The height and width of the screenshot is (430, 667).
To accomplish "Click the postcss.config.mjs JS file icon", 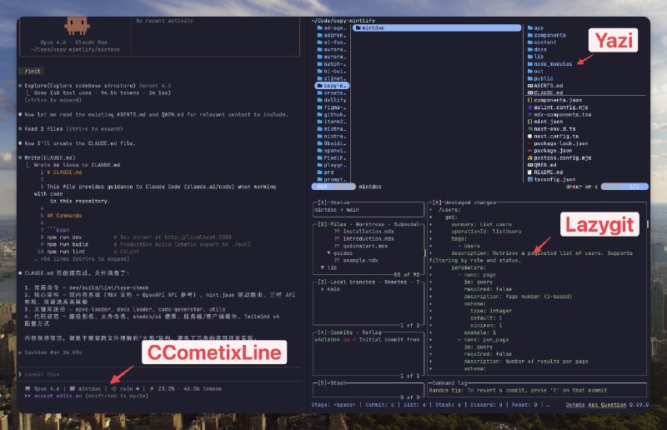I will (x=530, y=157).
